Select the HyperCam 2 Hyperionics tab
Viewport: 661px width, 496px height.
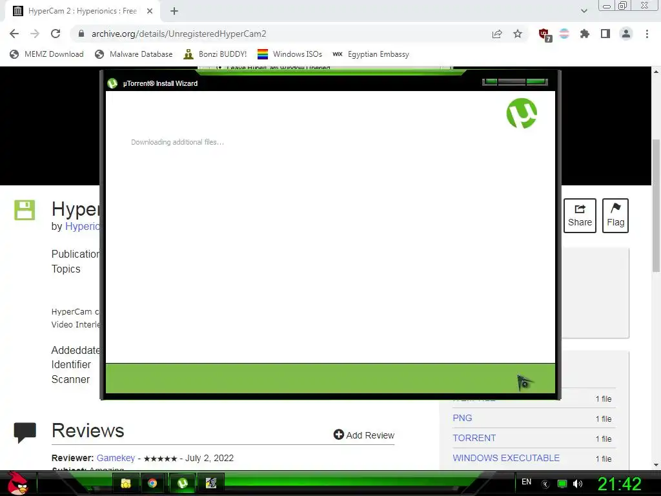[83, 12]
